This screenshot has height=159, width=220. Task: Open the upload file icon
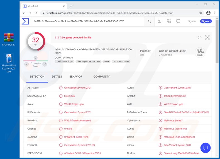click(159, 21)
